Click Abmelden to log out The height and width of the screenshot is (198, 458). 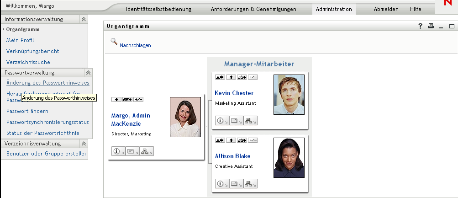tap(386, 9)
